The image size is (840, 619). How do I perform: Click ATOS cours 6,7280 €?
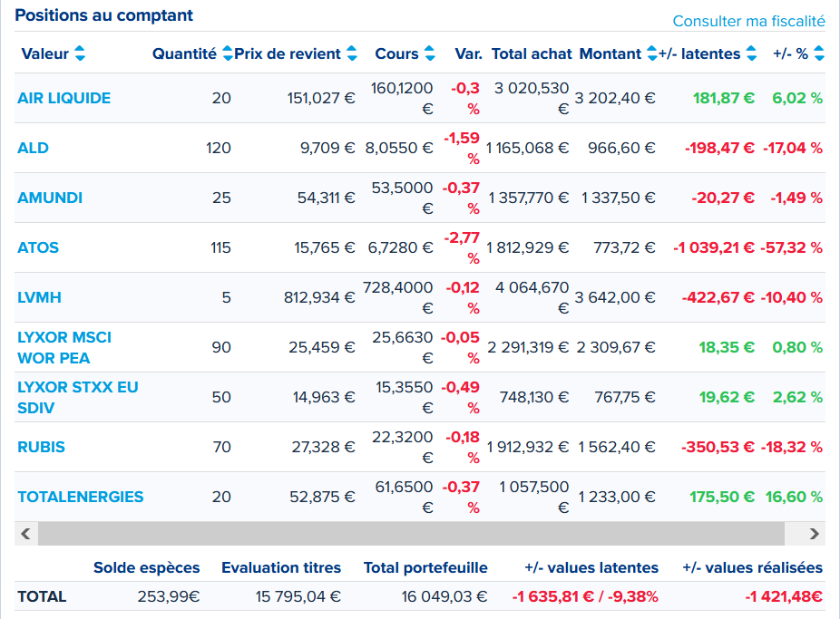(401, 247)
